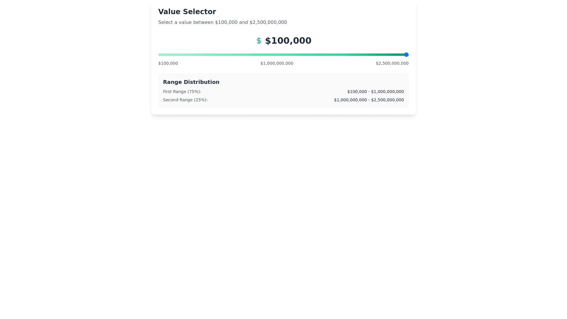Click the $100,000 - $1,000,000,000 range text

pos(375,92)
